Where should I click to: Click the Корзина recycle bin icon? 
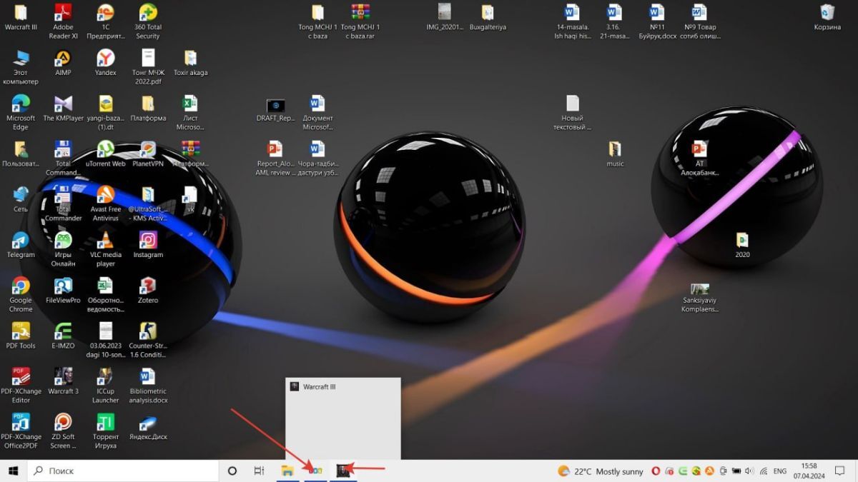click(827, 14)
